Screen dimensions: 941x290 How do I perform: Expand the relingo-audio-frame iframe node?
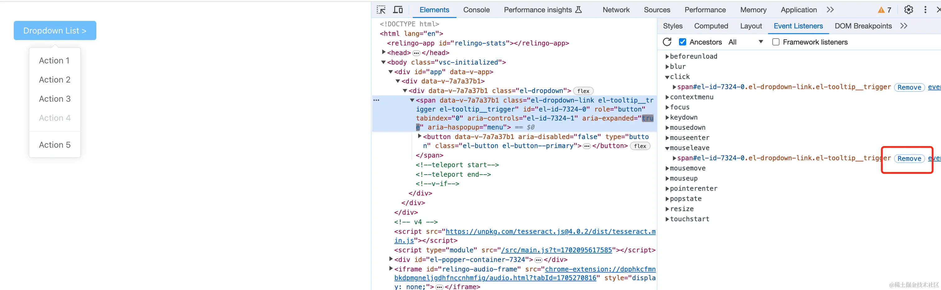tap(391, 269)
